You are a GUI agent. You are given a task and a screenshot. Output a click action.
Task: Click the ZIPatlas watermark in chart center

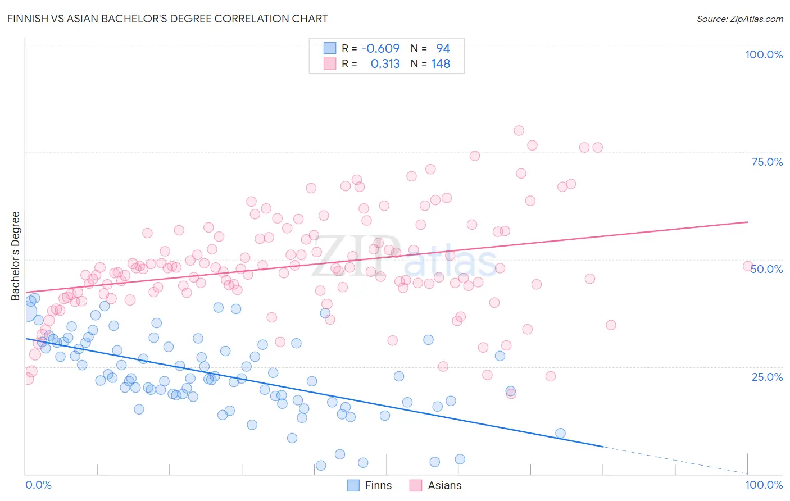coord(404,256)
